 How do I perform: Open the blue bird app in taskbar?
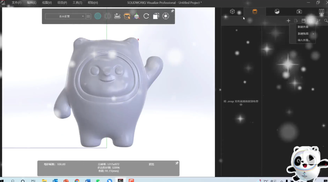(x=110, y=180)
